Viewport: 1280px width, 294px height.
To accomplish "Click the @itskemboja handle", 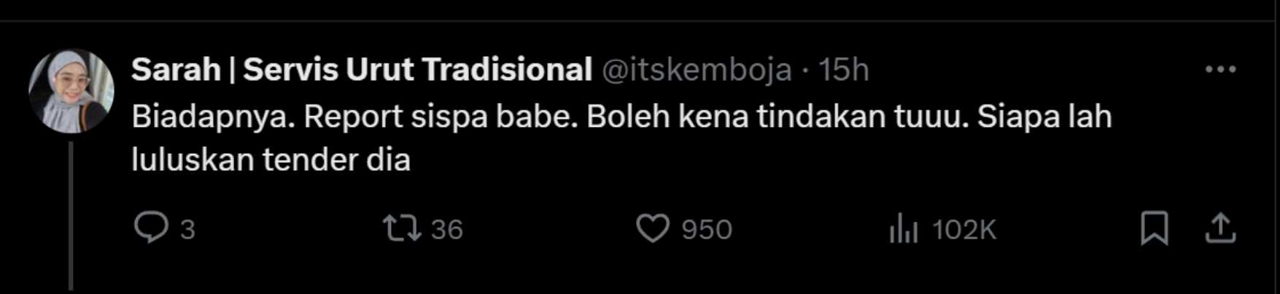I will click(x=697, y=70).
